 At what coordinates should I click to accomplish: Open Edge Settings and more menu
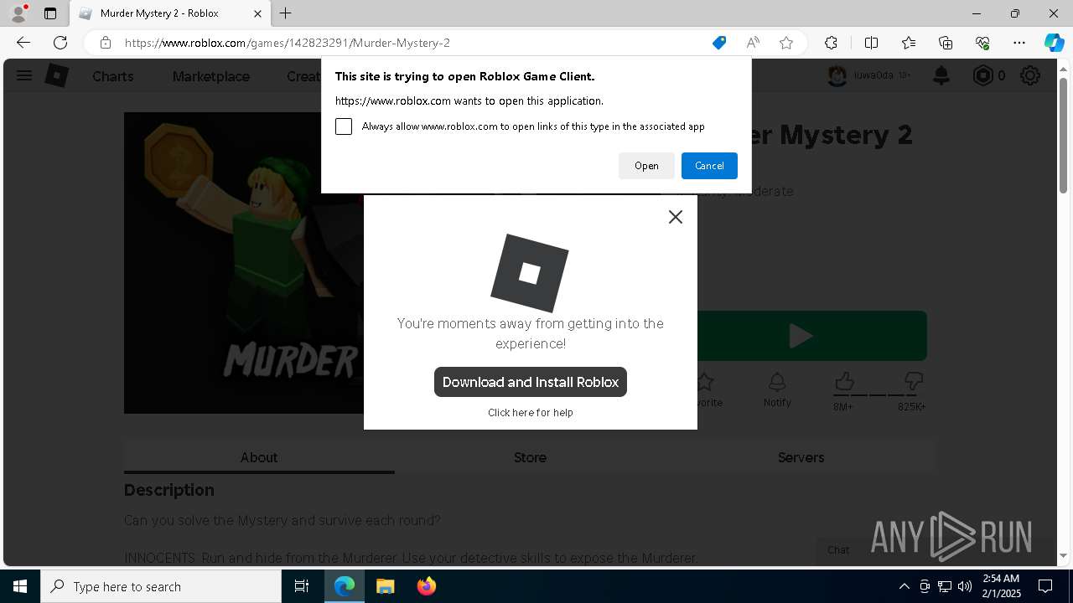tap(1019, 43)
